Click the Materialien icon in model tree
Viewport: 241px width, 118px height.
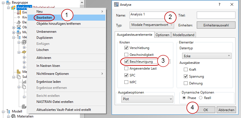point(13,116)
